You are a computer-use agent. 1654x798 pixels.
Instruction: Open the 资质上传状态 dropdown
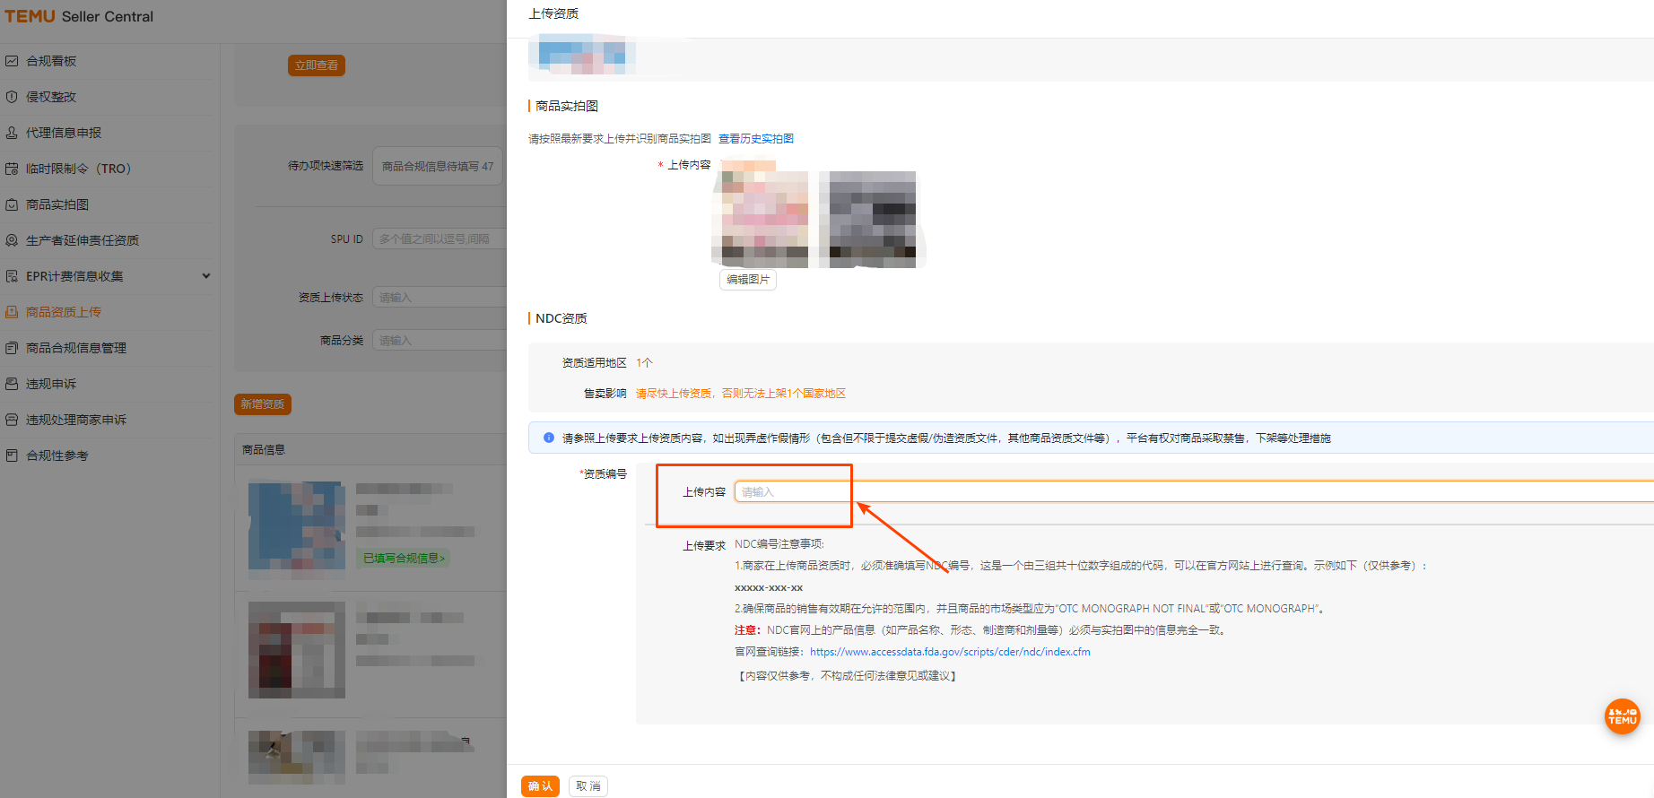click(x=440, y=298)
